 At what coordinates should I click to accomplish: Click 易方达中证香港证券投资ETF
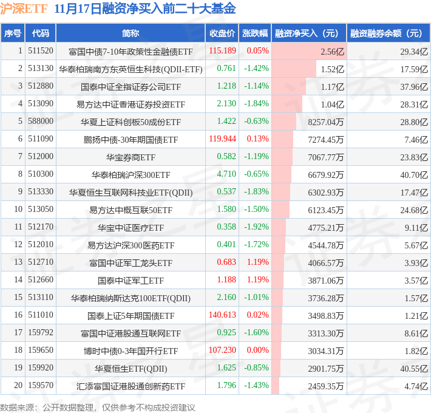tap(131, 104)
